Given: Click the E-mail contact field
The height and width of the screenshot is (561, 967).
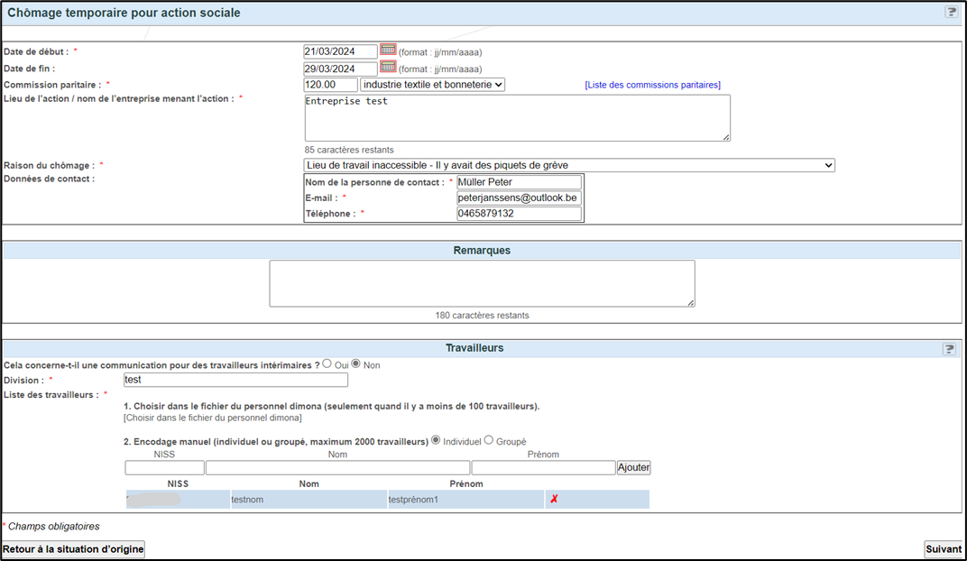Looking at the screenshot, I should point(519,198).
